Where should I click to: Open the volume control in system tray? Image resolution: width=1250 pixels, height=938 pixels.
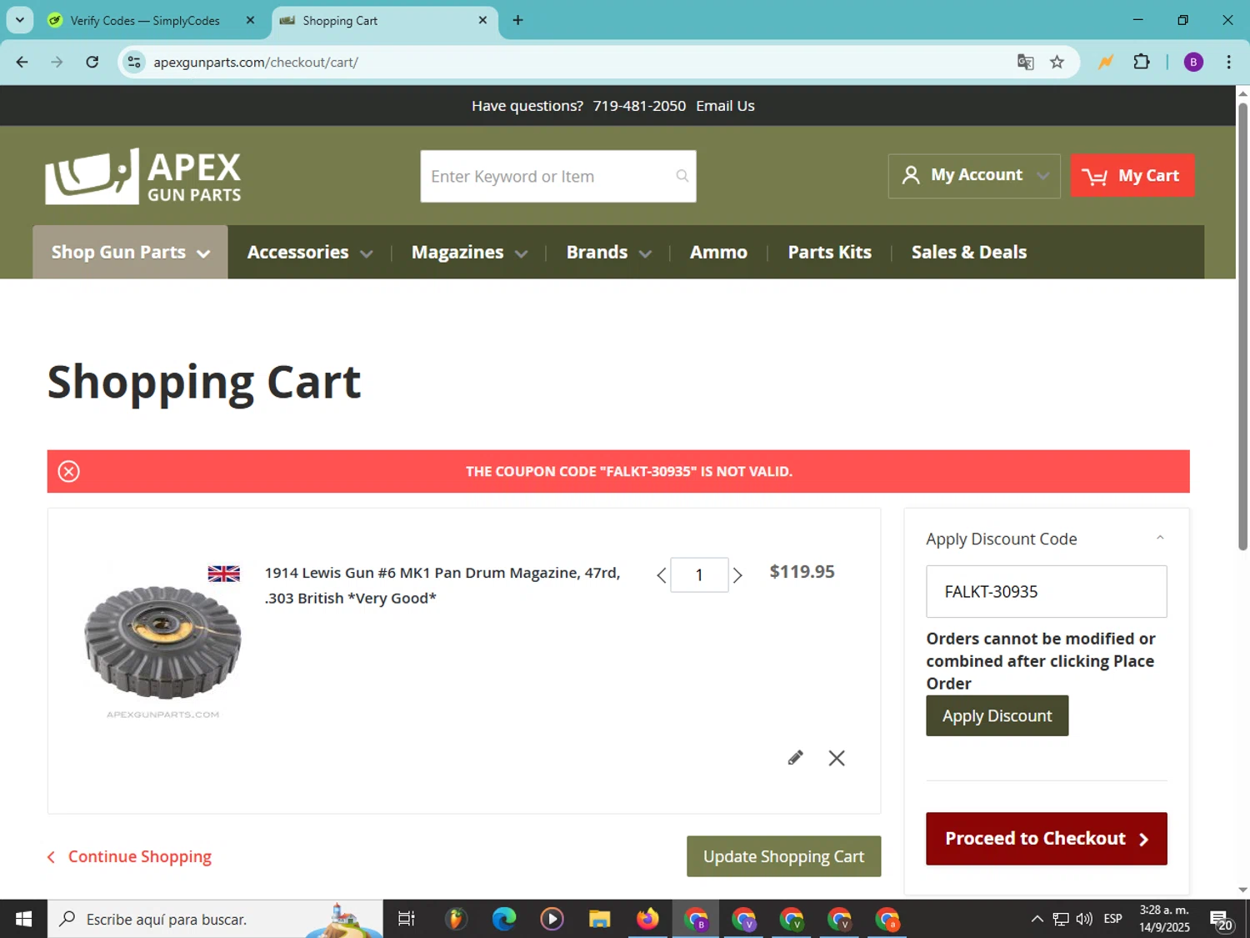click(x=1083, y=919)
